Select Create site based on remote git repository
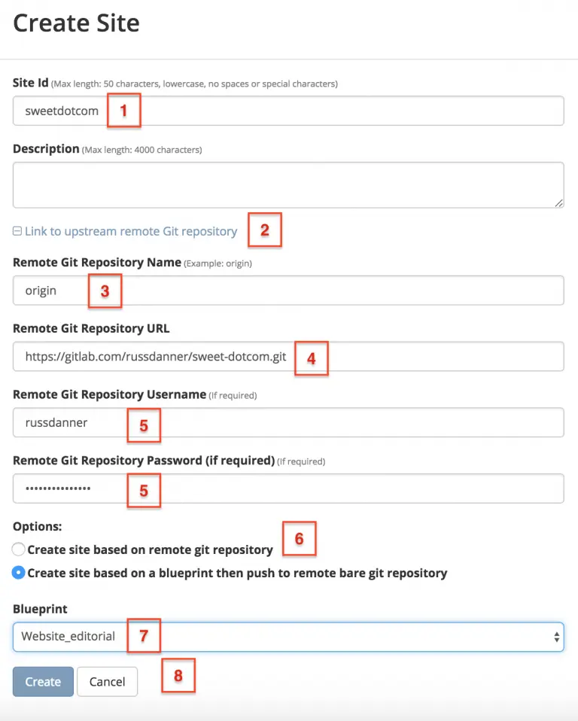 [19, 549]
